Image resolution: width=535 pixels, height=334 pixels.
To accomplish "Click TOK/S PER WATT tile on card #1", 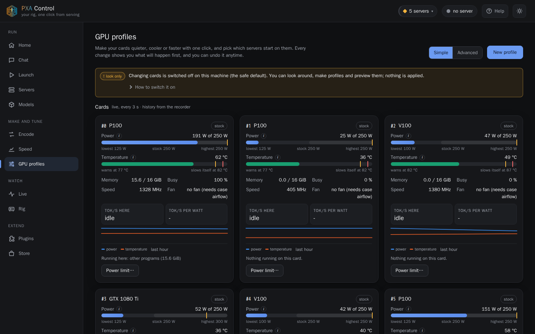I will point(341,214).
